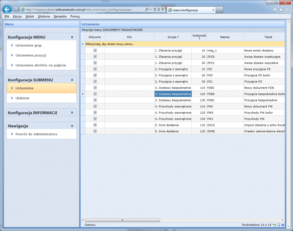The image size is (293, 231).
Task: Click the export icon in grid status bar
Action: 278,225
